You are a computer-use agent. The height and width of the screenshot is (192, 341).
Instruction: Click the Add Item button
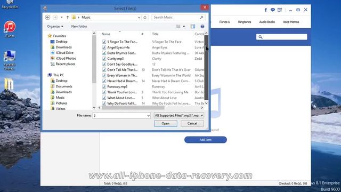pos(206,140)
